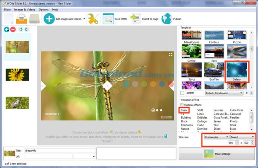Screen dimensions: 258x168
Task: Click the Insert to page icon
Action: point(136,19)
